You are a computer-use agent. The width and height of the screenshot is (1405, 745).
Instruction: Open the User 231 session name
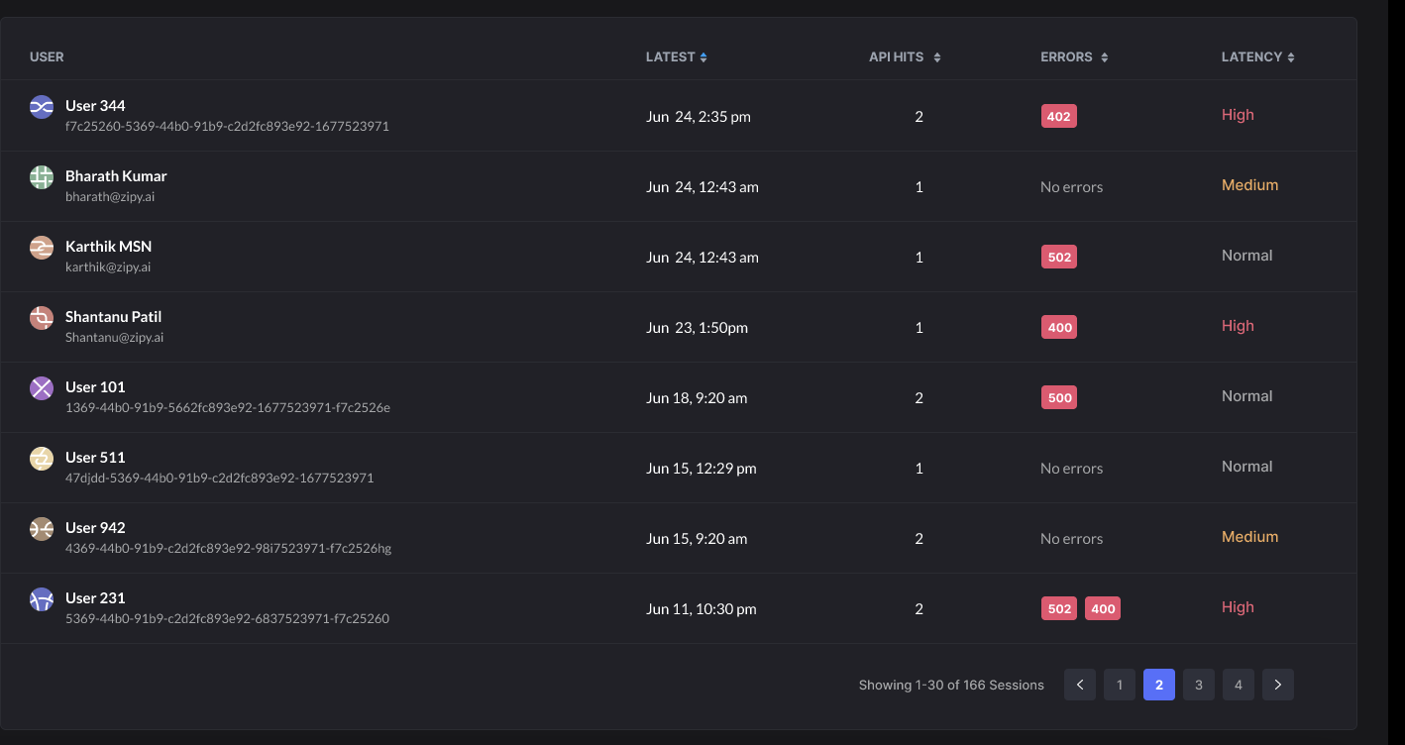click(95, 597)
